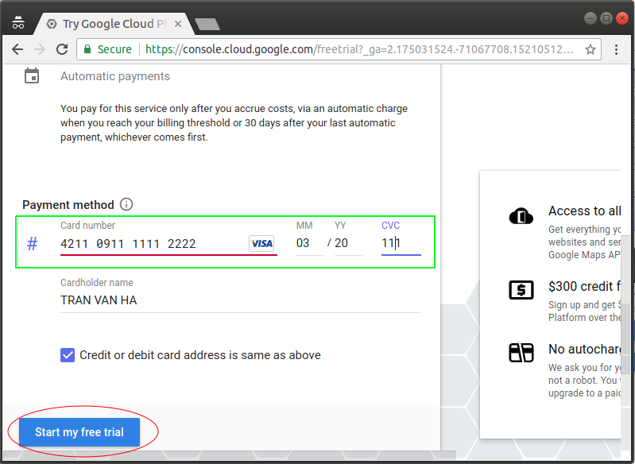
Task: Click the Visa card logo
Action: (261, 243)
